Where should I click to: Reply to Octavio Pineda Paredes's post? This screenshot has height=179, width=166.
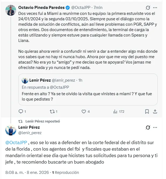click(21, 111)
